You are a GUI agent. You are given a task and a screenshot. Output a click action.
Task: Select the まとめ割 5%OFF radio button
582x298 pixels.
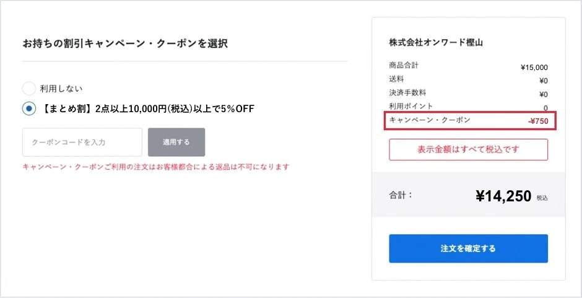[29, 109]
